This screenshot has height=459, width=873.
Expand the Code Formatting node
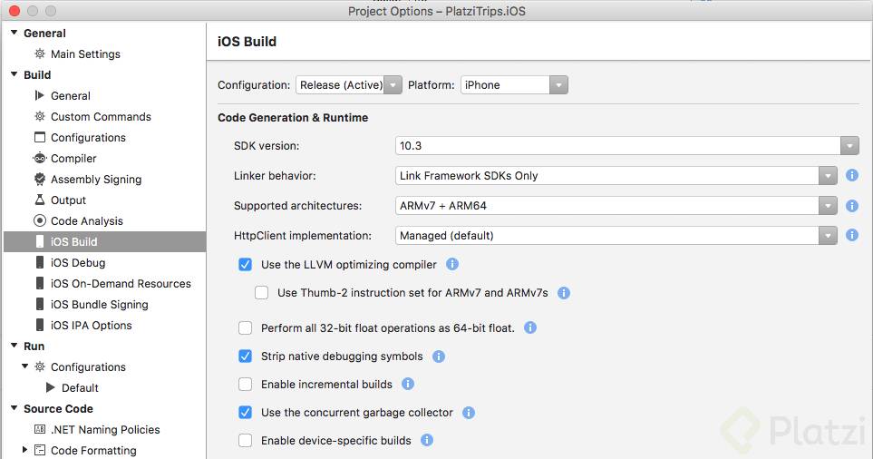(24, 449)
